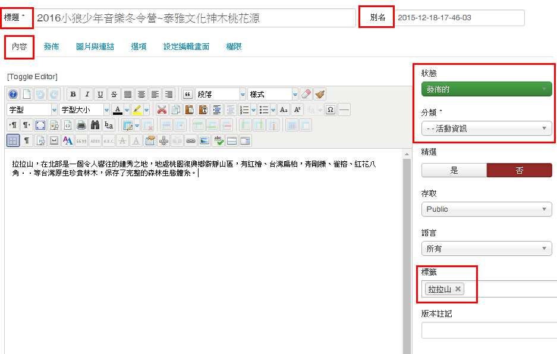Click the yellow highlight color button
The width and height of the screenshot is (557, 354).
click(x=137, y=109)
